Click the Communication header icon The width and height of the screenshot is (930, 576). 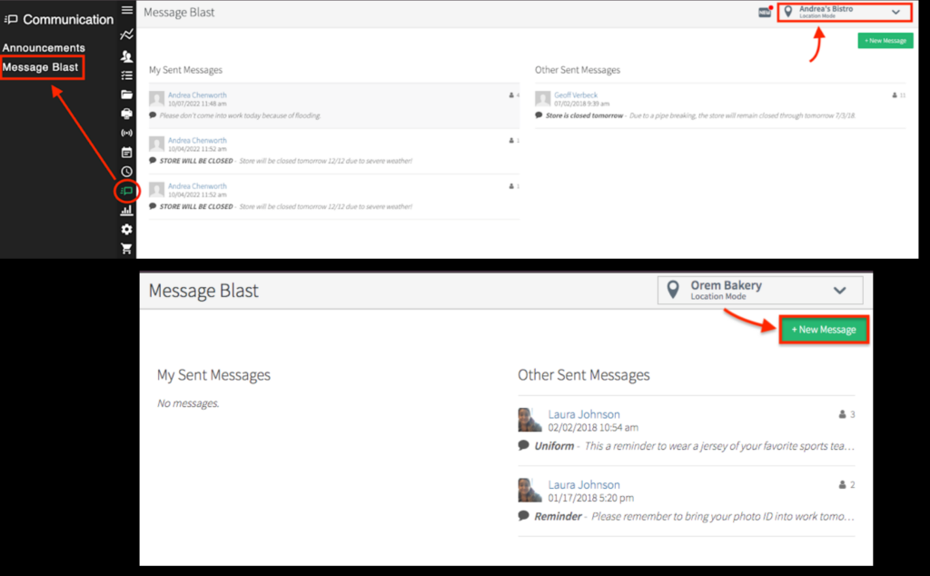coord(11,20)
